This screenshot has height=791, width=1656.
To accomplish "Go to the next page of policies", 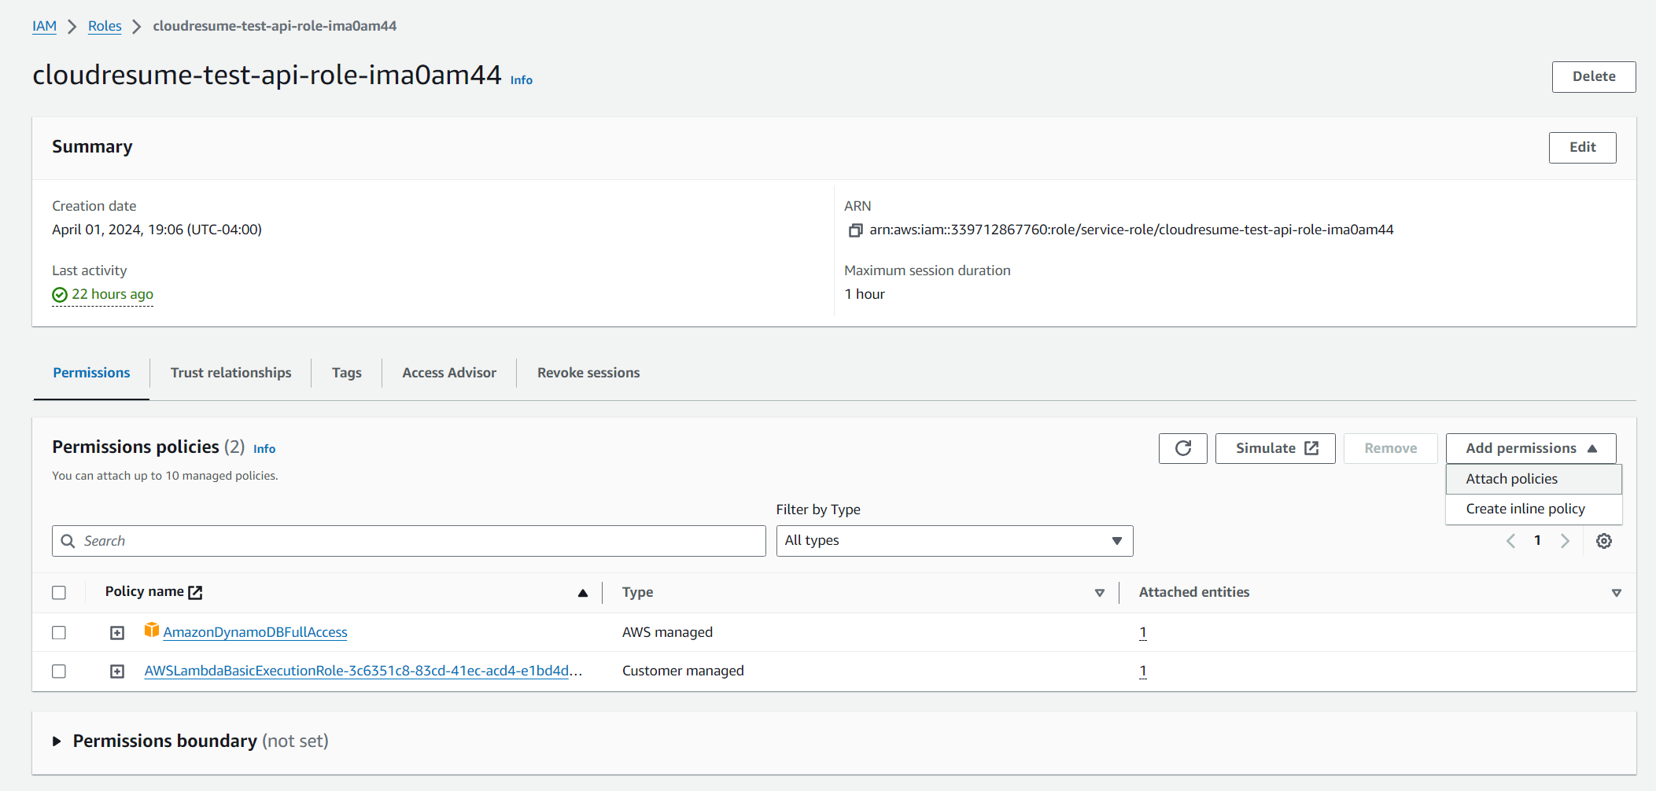I will tap(1565, 541).
